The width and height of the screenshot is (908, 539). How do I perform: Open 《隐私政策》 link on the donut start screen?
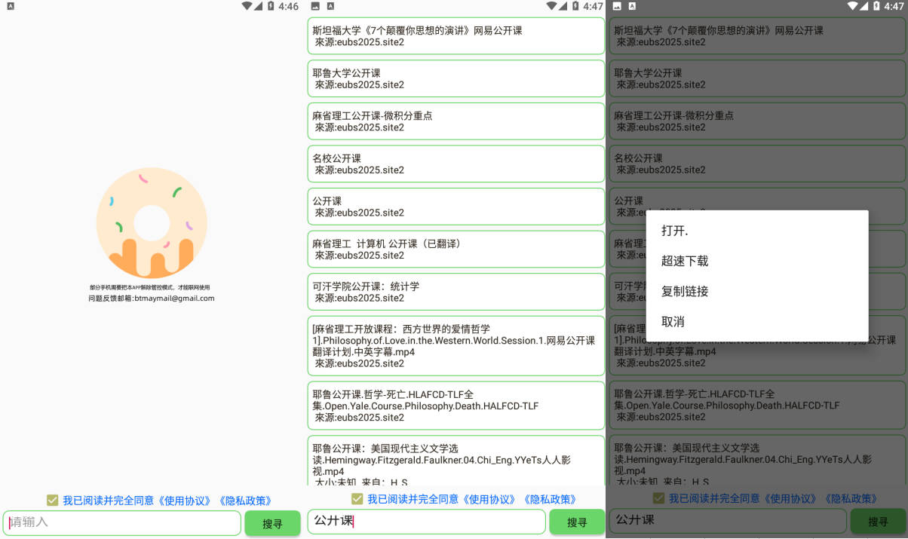point(245,500)
